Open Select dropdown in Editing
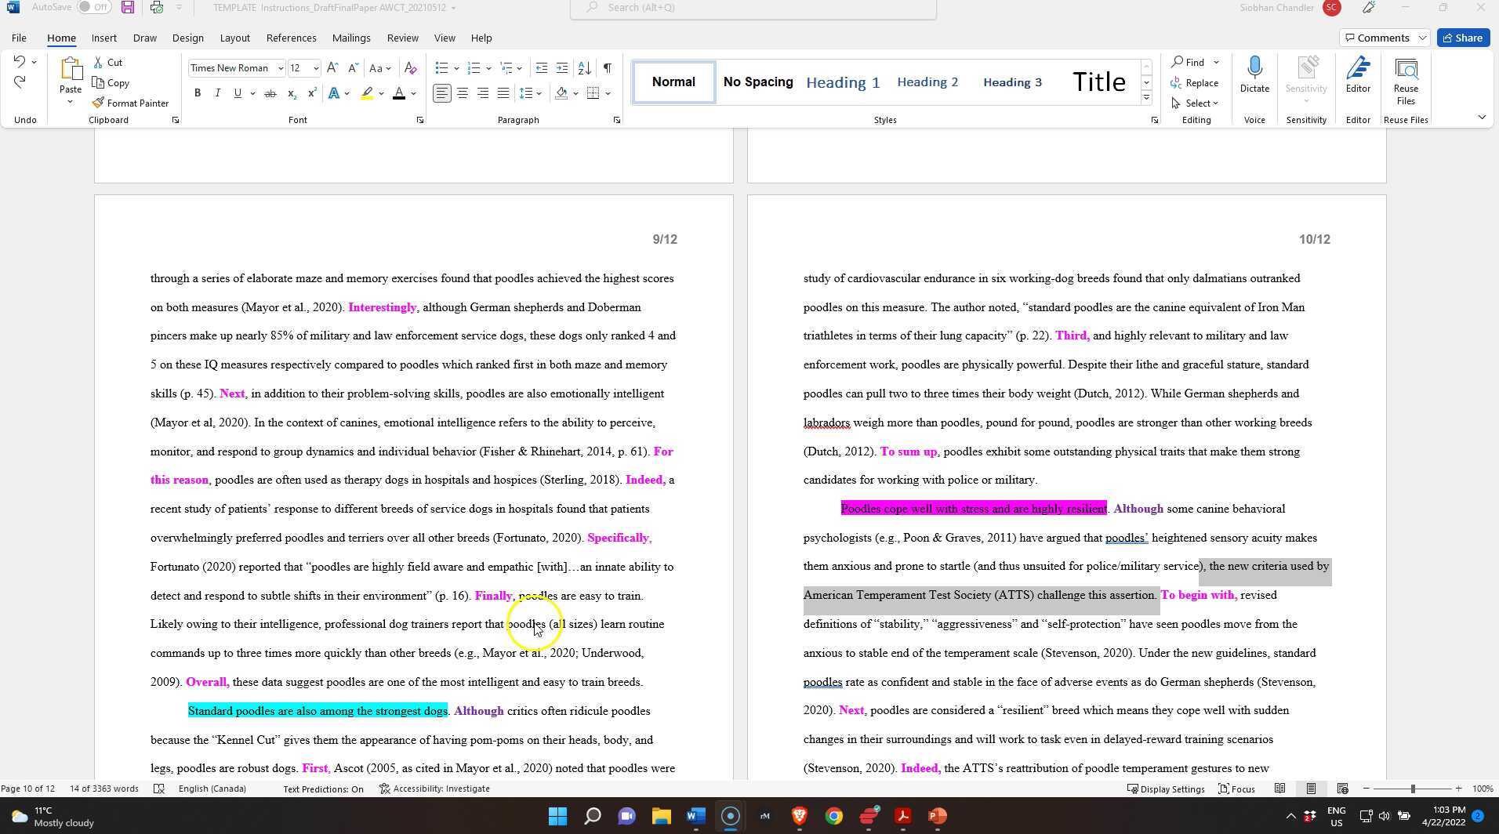The width and height of the screenshot is (1499, 834). click(x=1195, y=103)
